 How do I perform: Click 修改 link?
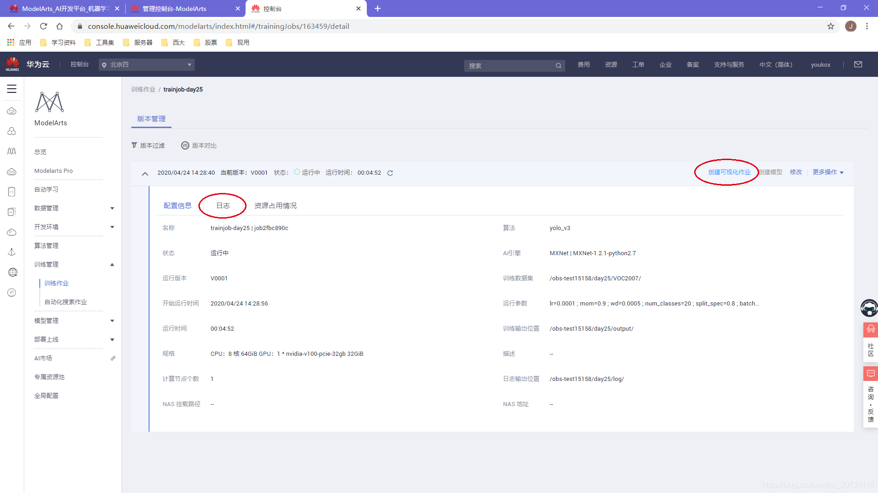(796, 172)
